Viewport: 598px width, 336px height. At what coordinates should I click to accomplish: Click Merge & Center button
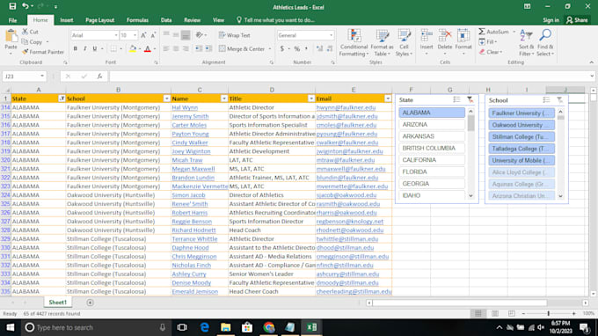click(242, 49)
